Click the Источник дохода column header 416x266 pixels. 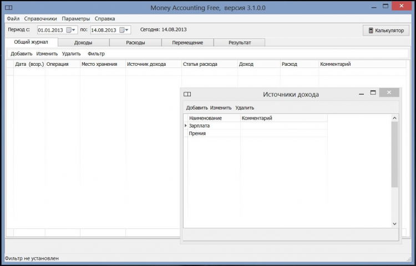(154, 64)
